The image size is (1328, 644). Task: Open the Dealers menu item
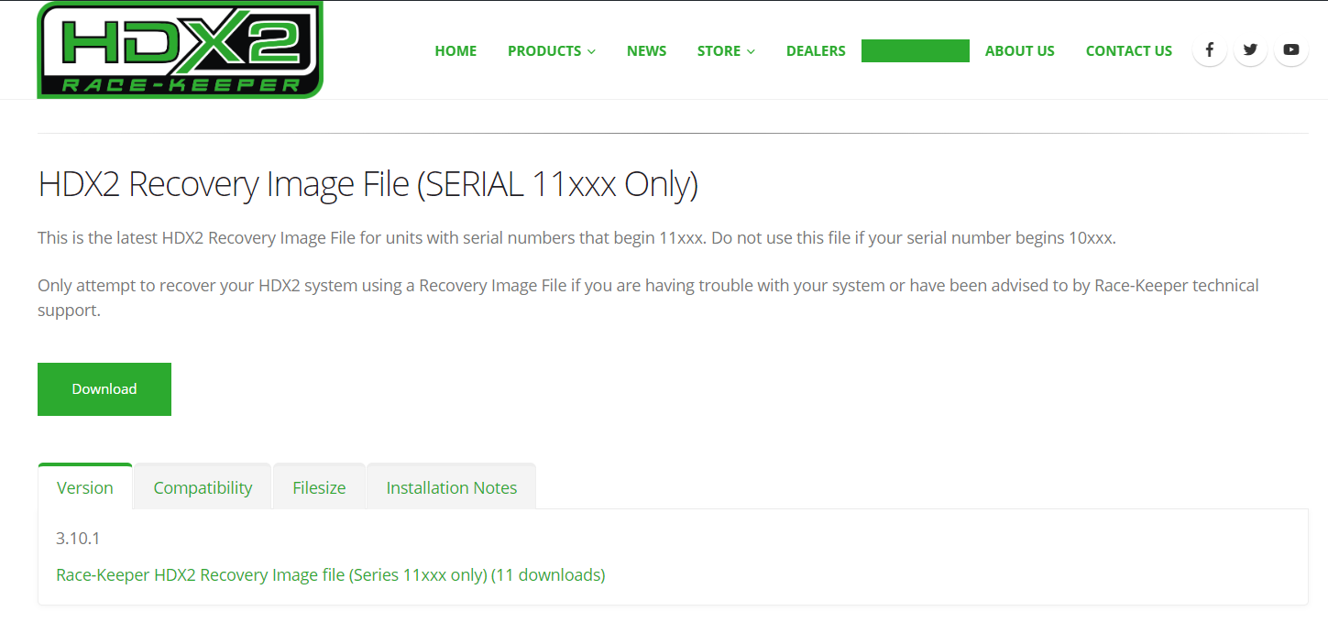click(x=816, y=51)
